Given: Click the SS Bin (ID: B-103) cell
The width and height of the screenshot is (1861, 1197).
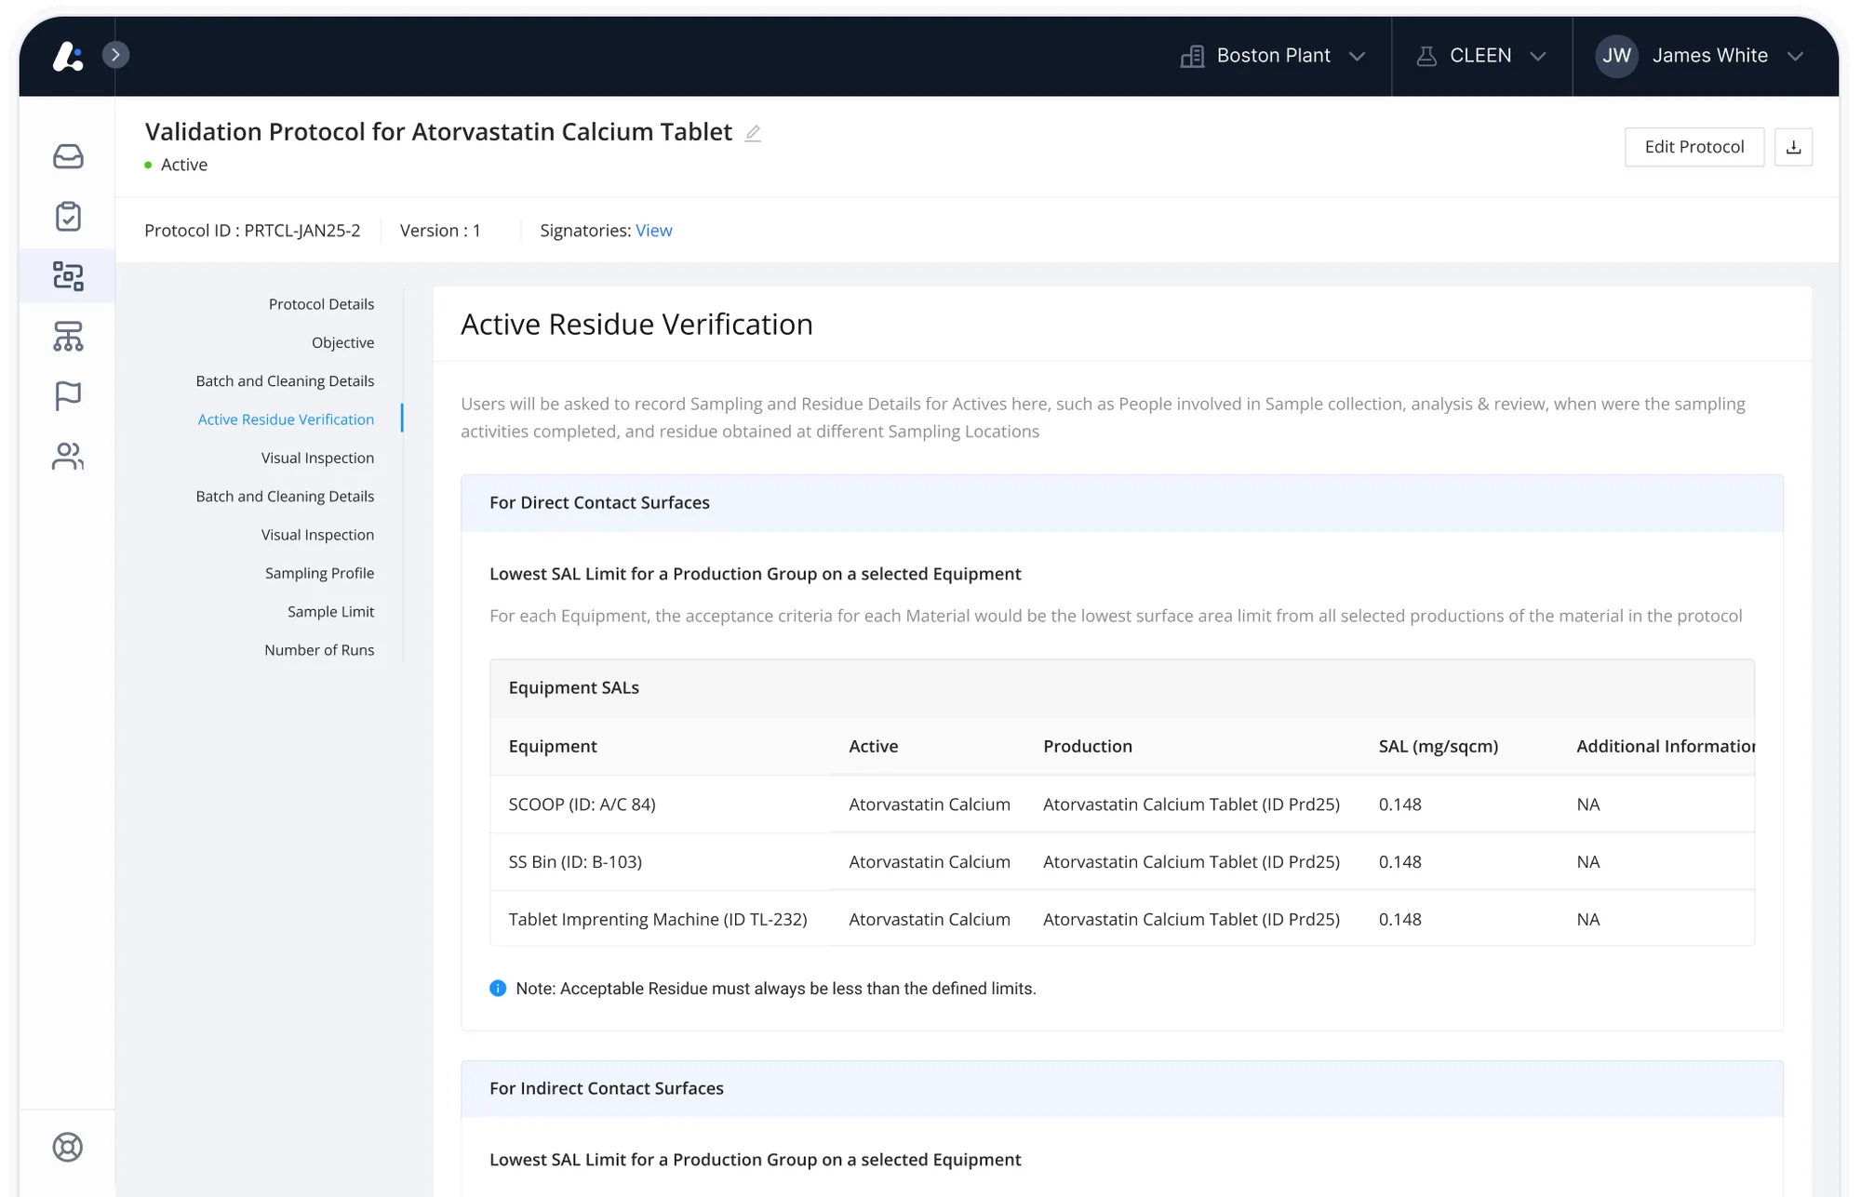Looking at the screenshot, I should click(575, 862).
